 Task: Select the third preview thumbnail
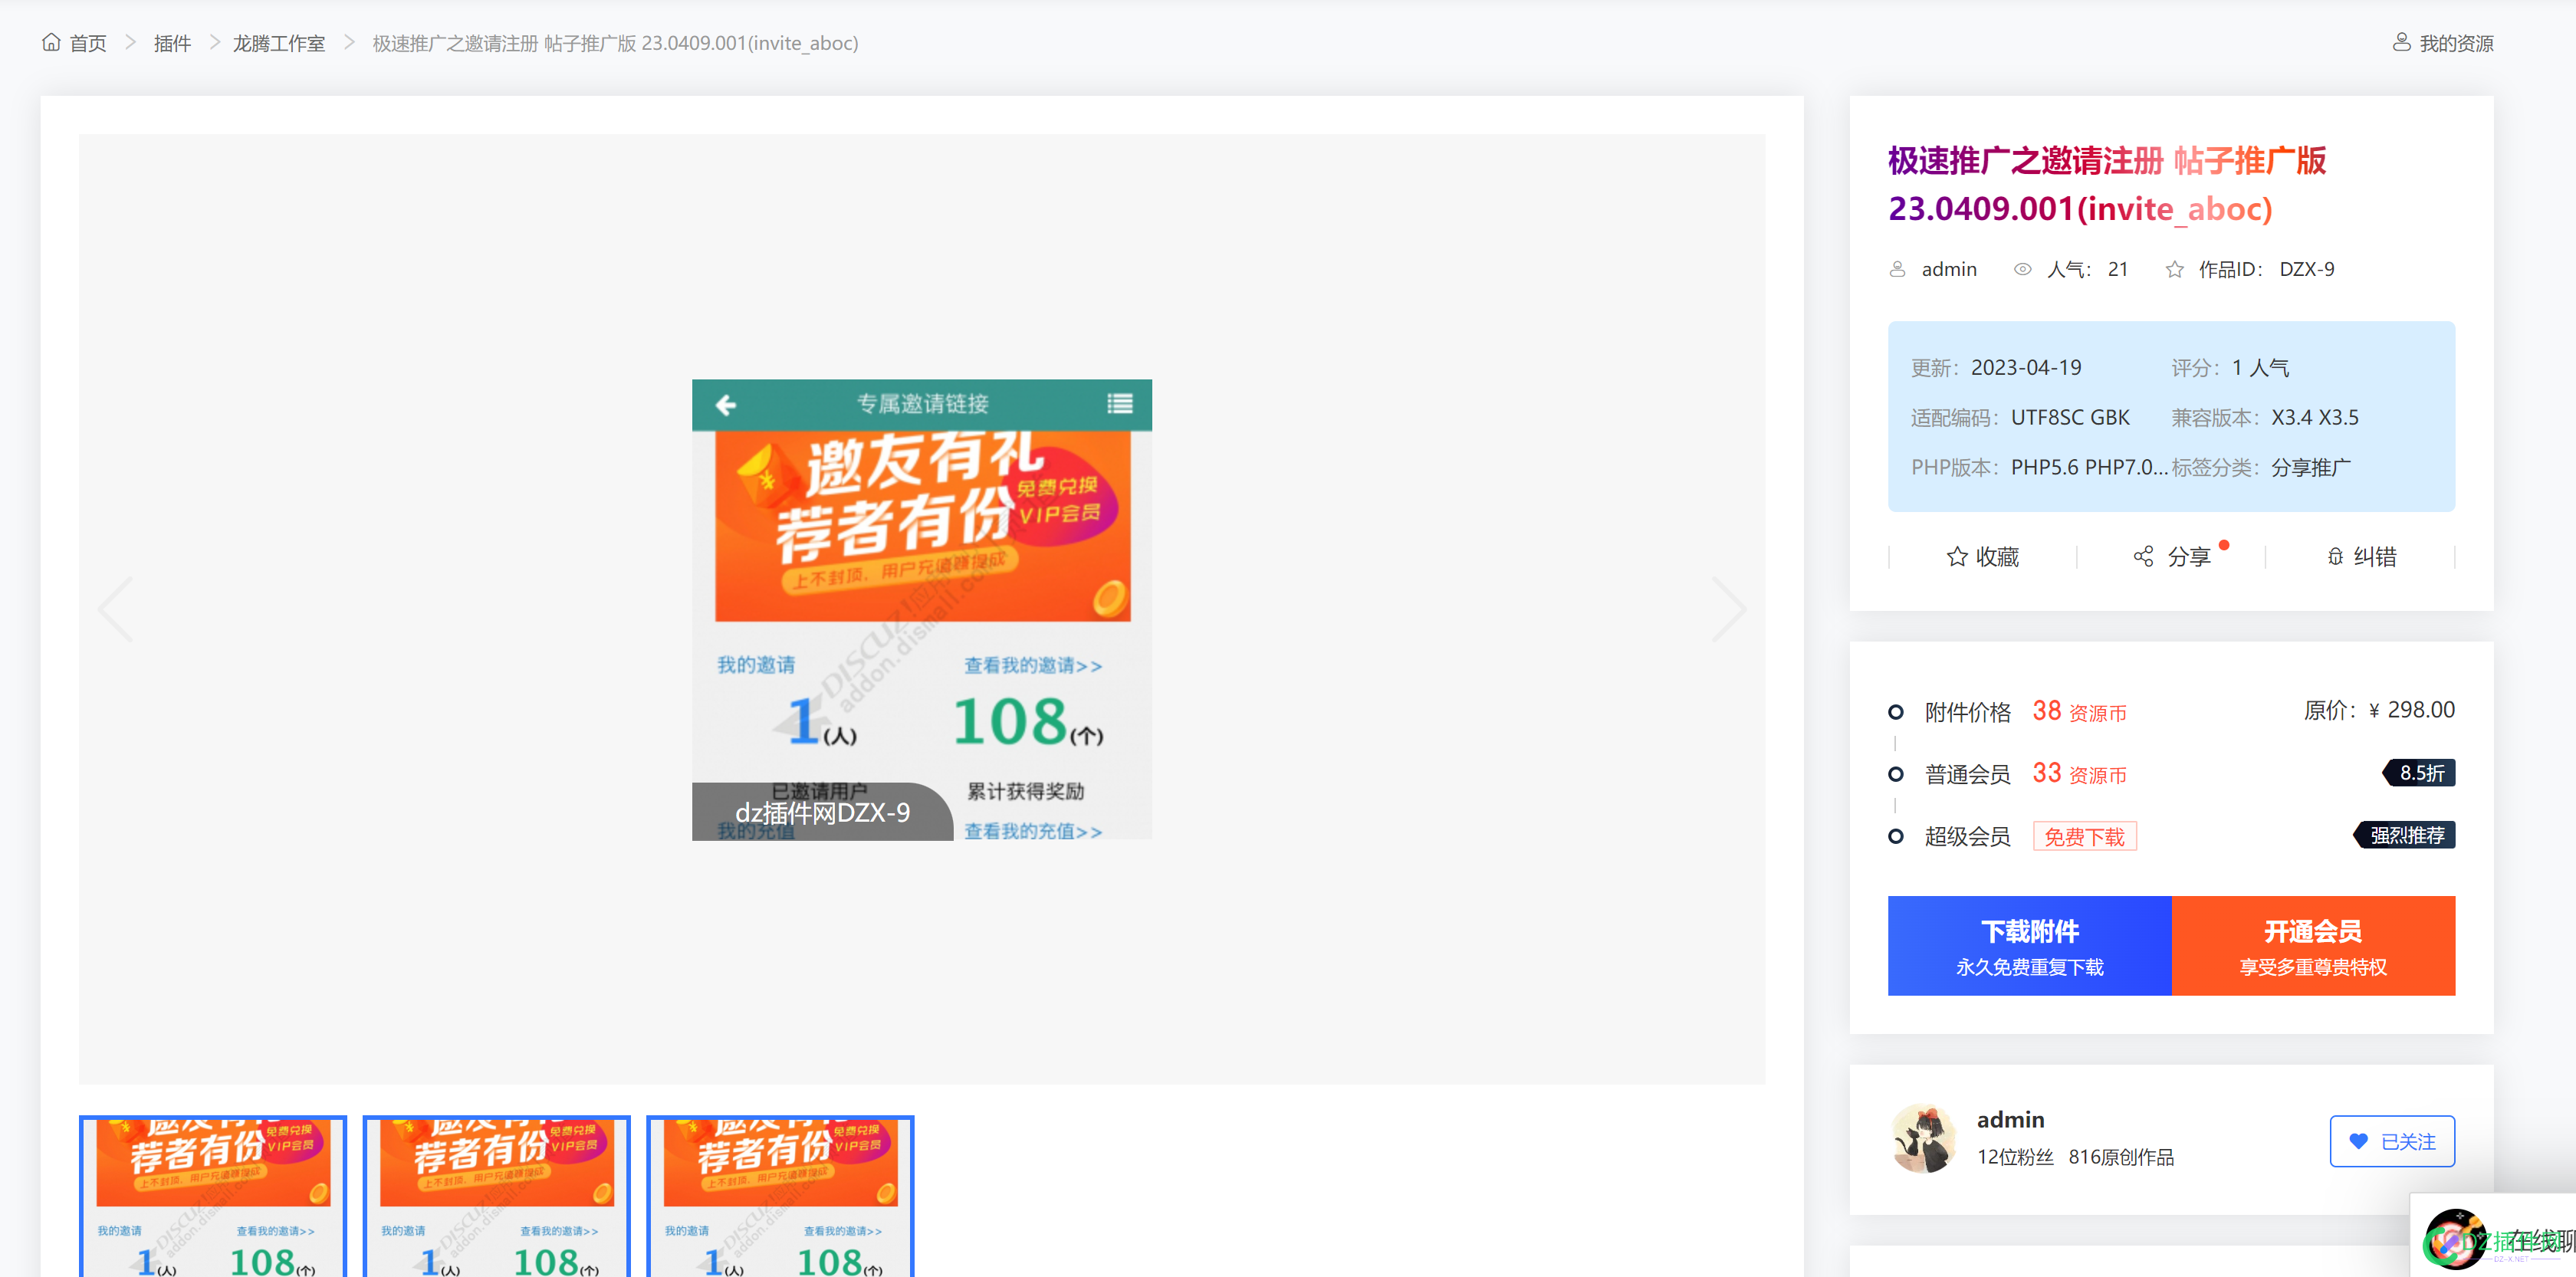[x=780, y=1196]
